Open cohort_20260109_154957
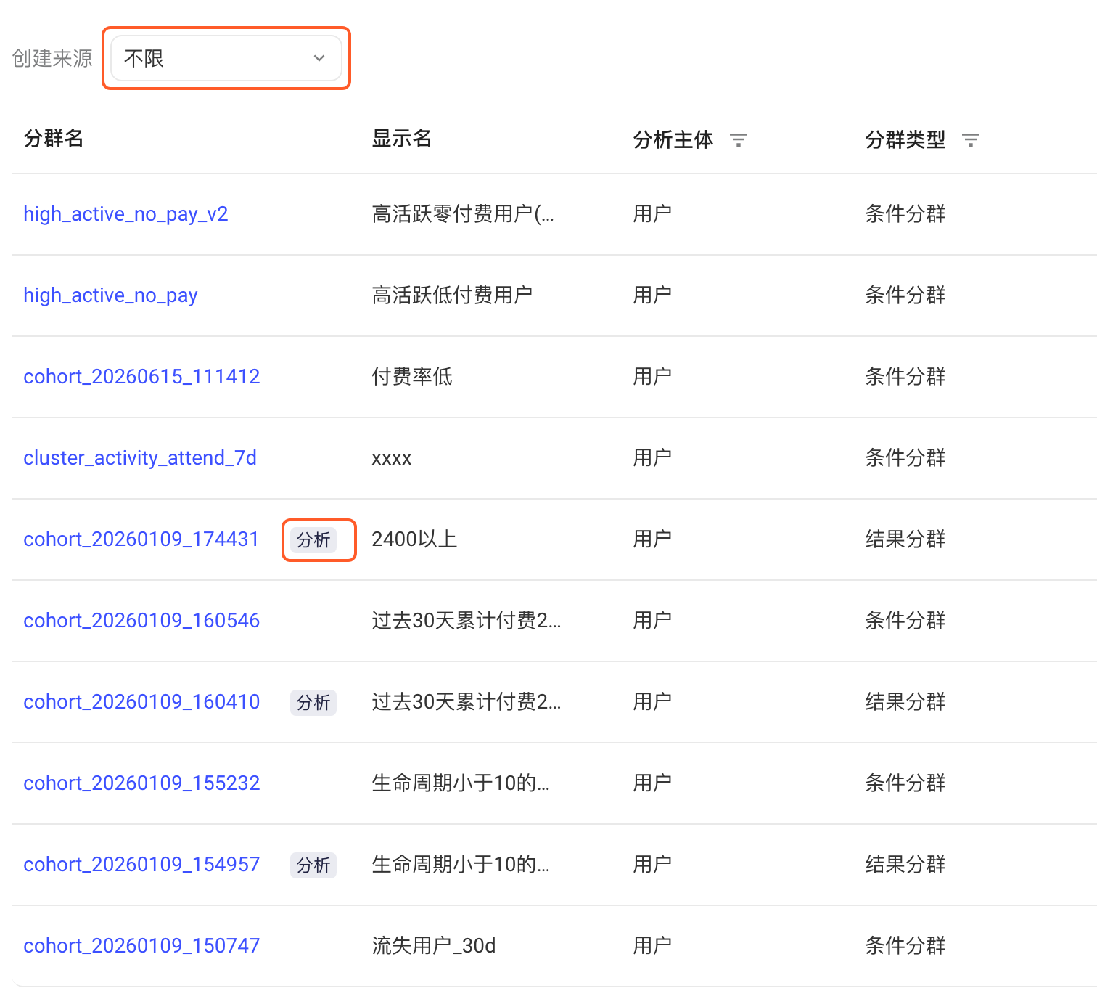Viewport: 1097px width, 999px height. coord(141,865)
